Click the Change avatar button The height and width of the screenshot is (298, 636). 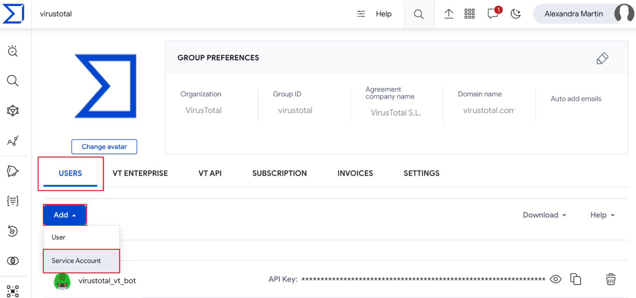click(x=104, y=147)
